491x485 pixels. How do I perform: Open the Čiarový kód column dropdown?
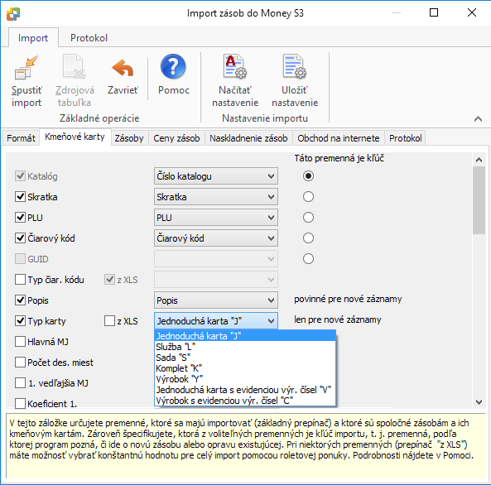[216, 238]
